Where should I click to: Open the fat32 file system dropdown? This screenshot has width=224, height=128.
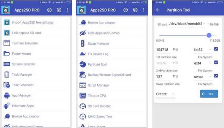coord(203,50)
